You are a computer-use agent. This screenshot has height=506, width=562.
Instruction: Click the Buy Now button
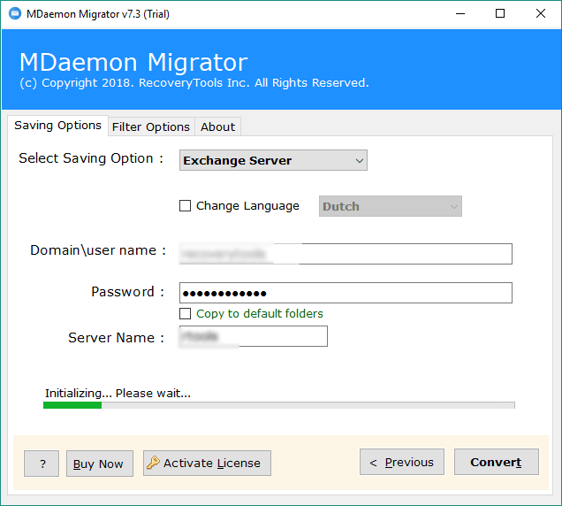point(100,464)
